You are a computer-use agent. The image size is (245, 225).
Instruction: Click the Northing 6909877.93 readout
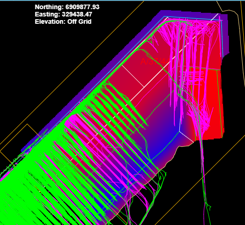click(67, 7)
